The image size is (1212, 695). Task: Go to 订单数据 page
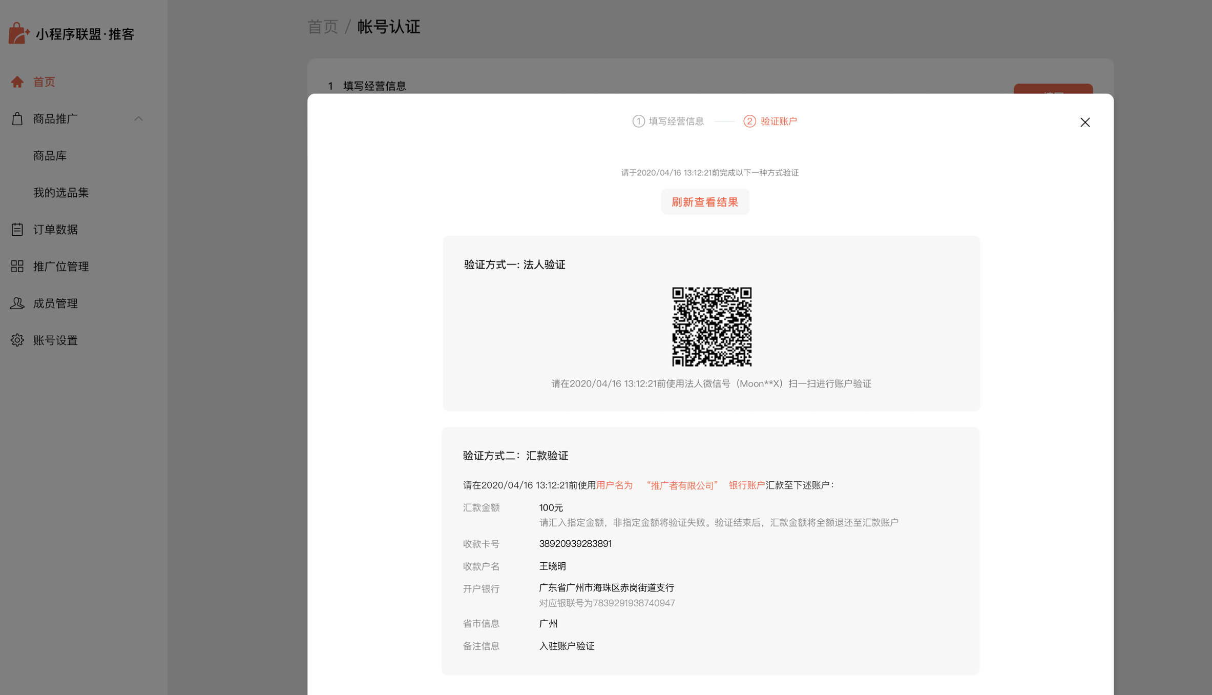pyautogui.click(x=55, y=230)
